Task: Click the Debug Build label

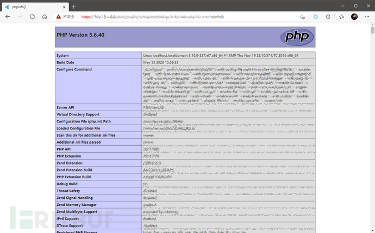Action: pyautogui.click(x=67, y=184)
